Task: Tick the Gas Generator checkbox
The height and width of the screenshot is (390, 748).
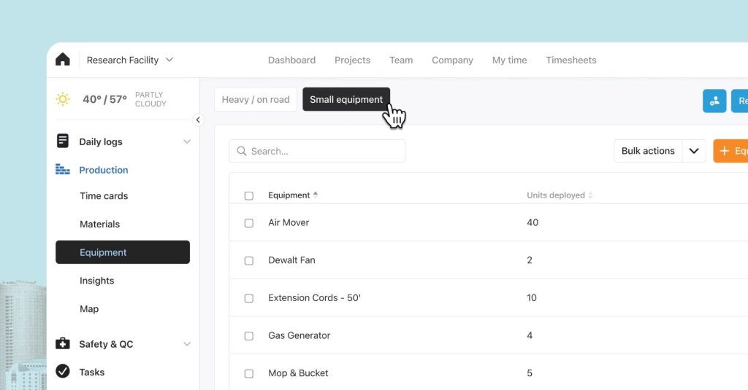Action: point(249,336)
